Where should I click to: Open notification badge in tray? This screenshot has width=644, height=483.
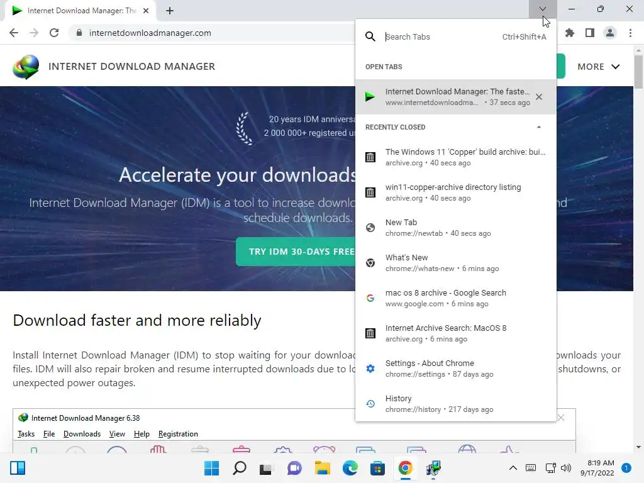[x=626, y=468]
